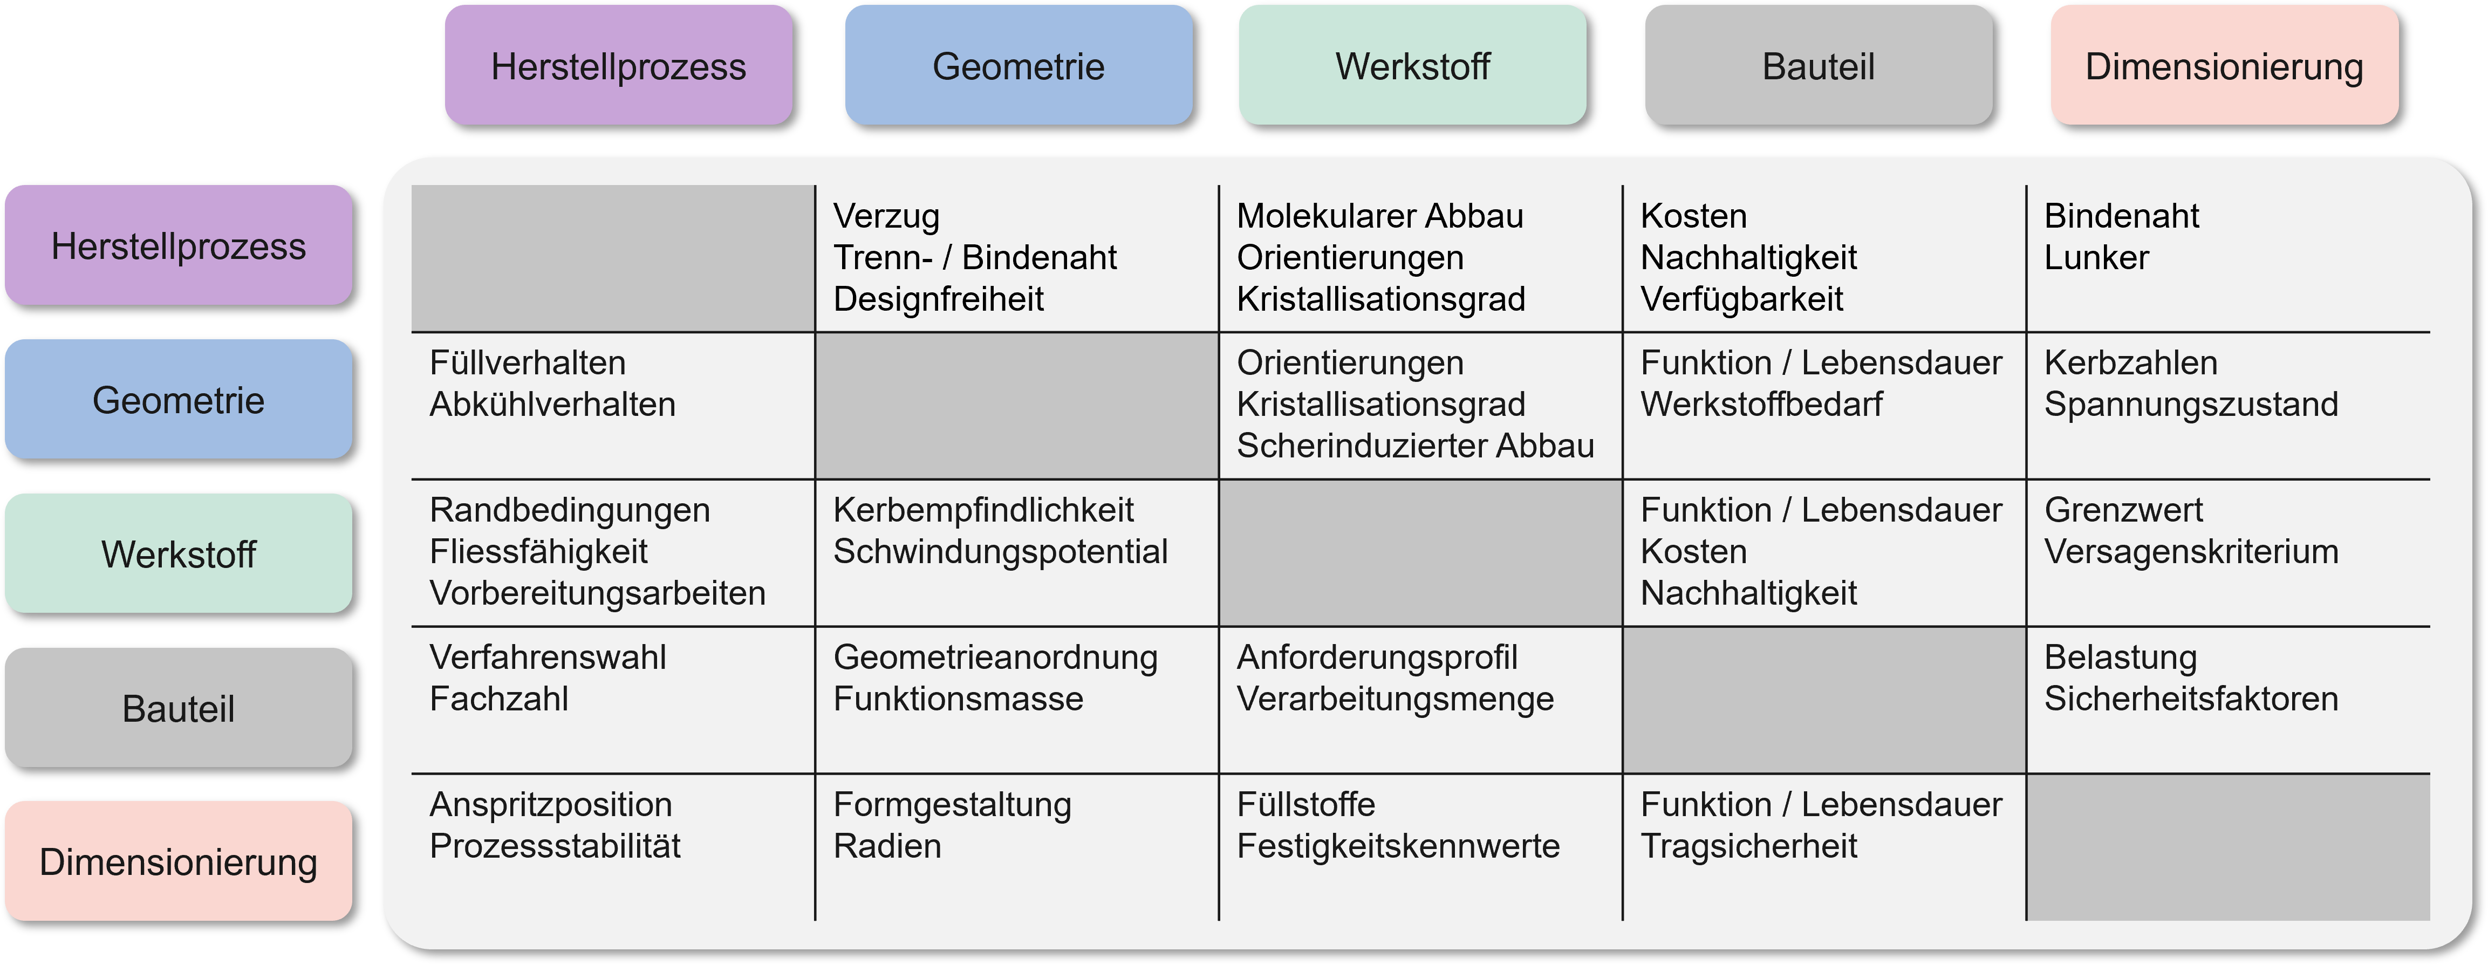2488x965 pixels.
Task: Select the cell listing Kerbzahlen and Spannungszustand
Action: point(2228,406)
